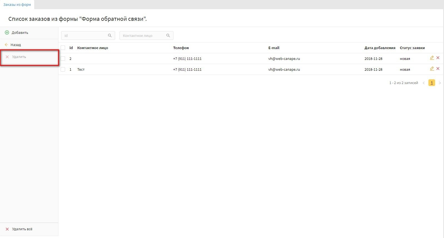Image resolution: width=444 pixels, height=238 pixels.
Task: Click the magnifier icon in the id search field
Action: tap(110, 36)
